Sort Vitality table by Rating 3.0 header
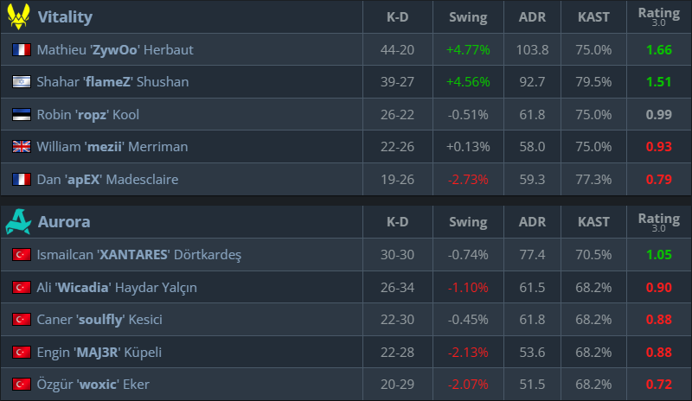Image resolution: width=692 pixels, height=401 pixels. tap(658, 16)
